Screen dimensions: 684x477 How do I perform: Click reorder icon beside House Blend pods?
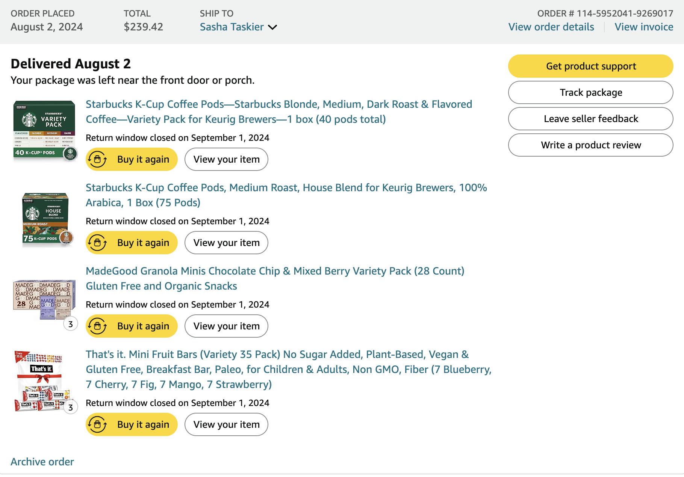pyautogui.click(x=98, y=243)
